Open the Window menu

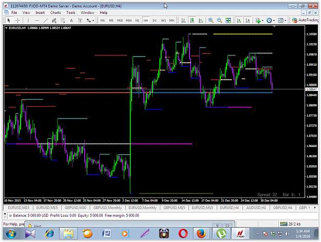pos(87,12)
